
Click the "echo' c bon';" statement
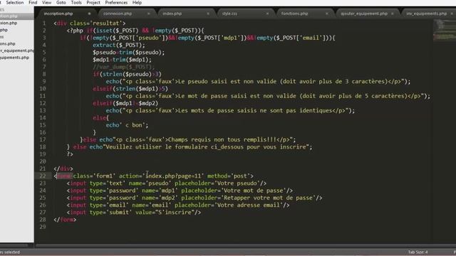(127, 125)
